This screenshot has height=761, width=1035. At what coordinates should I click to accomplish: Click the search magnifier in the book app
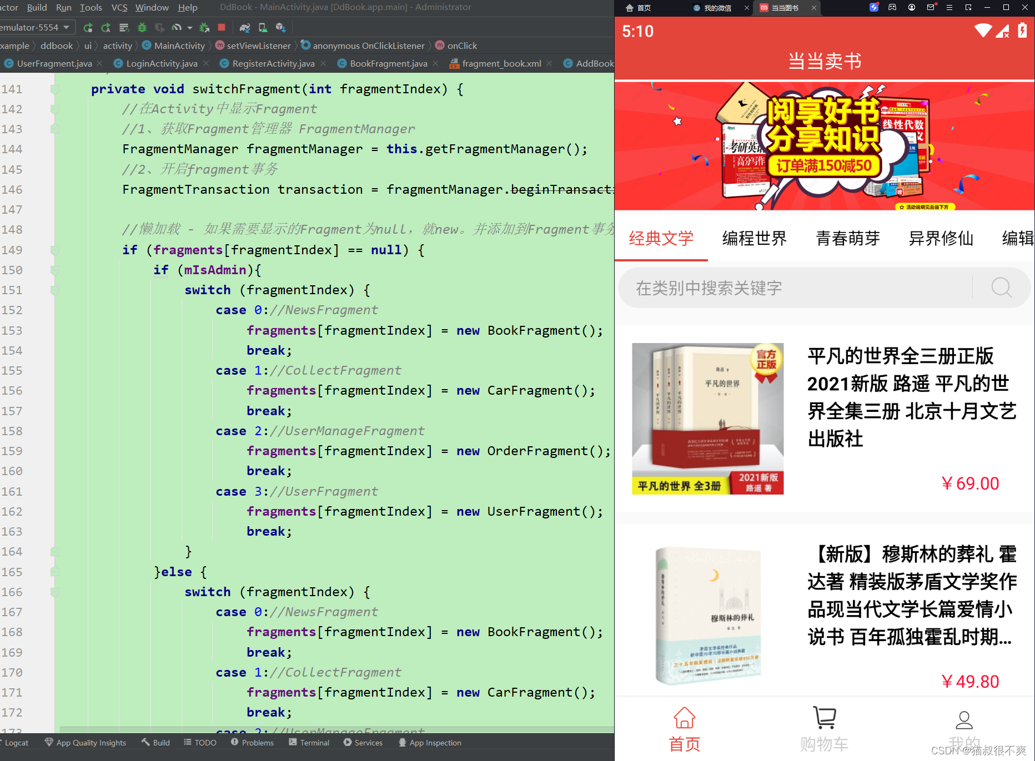1002,288
